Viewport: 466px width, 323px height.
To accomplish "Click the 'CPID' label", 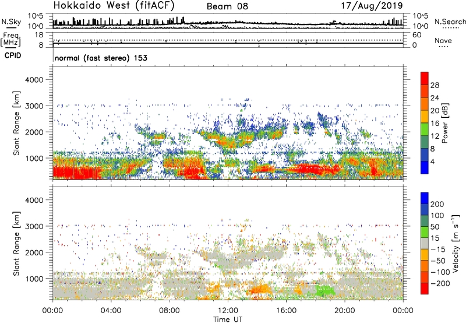I will coord(13,55).
